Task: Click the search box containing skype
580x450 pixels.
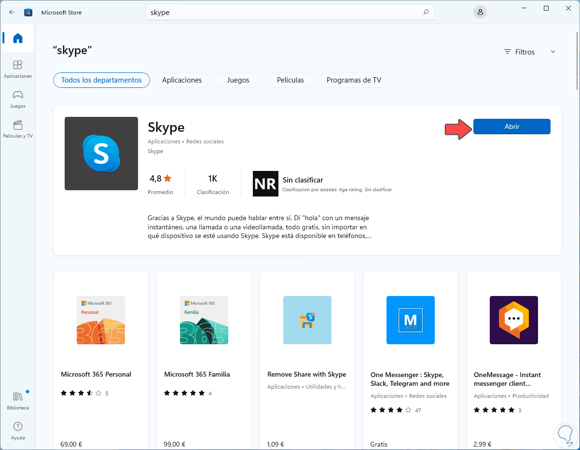Action: [290, 12]
